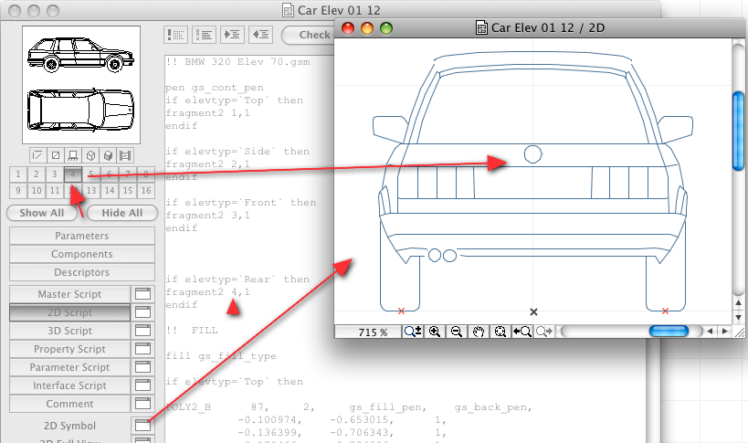Toggle fragment 15 visibility
This screenshot has width=748, height=443.
tap(128, 191)
